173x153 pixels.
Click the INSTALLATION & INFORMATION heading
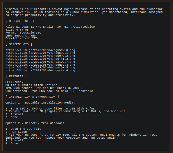coord(32,97)
